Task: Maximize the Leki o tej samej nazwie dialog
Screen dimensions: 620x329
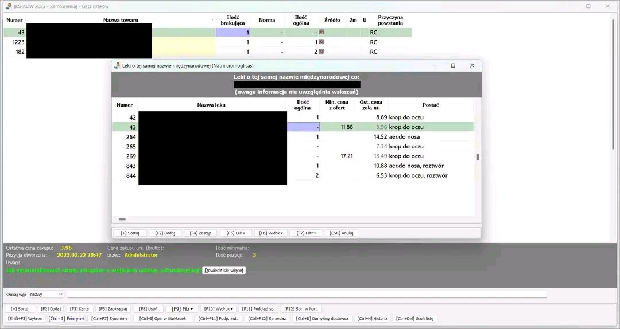Action: pos(453,65)
